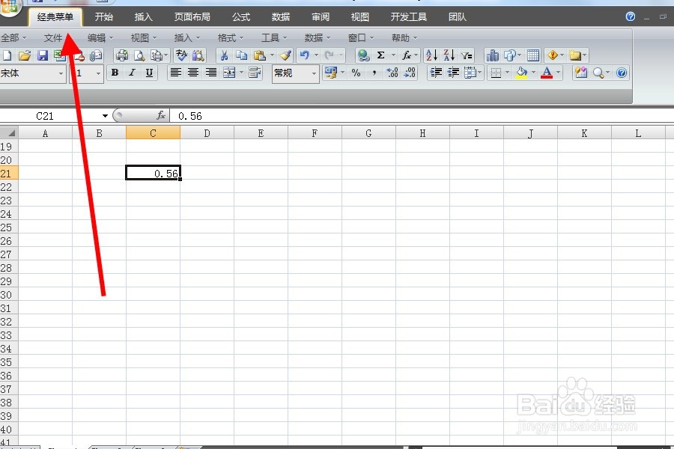This screenshot has height=449, width=674.
Task: Apply the red font color A
Action: 547,73
